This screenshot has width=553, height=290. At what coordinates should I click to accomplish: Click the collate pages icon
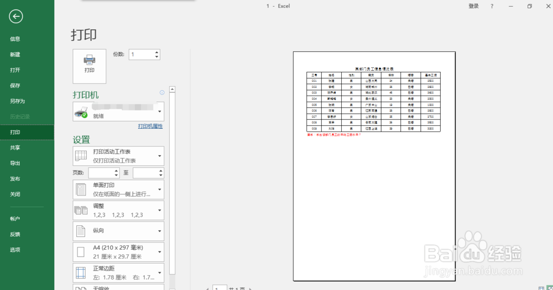click(81, 210)
